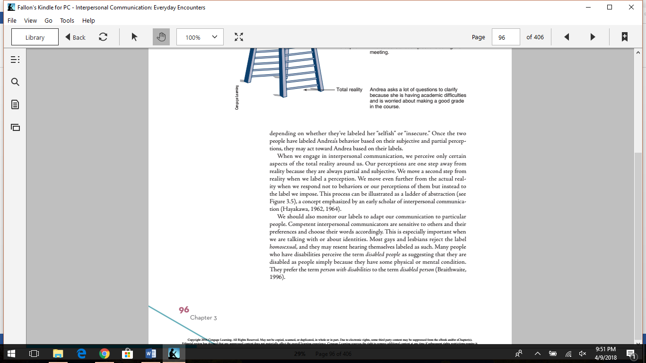This screenshot has width=646, height=363.
Task: Return to the Library view
Action: click(35, 36)
